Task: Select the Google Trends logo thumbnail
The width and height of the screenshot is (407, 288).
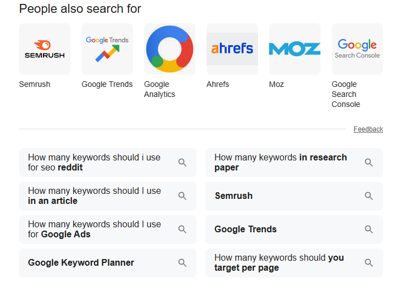Action: (107, 49)
